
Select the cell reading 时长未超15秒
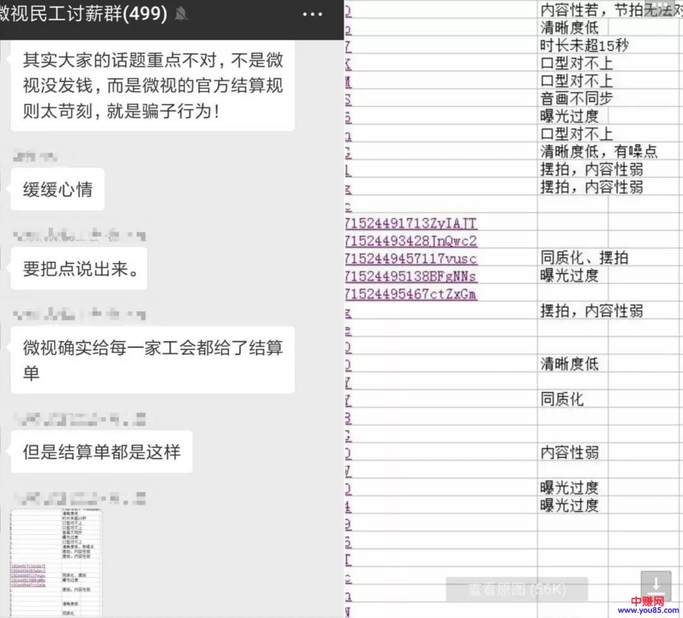point(575,45)
